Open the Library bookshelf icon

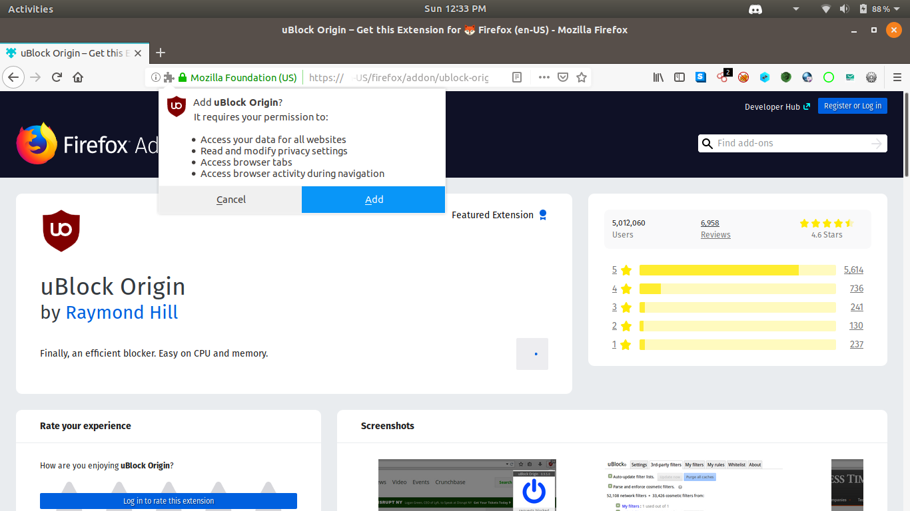click(x=658, y=77)
